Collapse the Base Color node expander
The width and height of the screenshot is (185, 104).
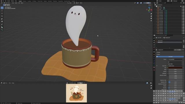(x=157, y=66)
